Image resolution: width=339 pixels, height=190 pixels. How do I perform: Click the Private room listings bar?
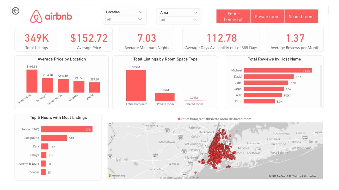pyautogui.click(x=165, y=97)
